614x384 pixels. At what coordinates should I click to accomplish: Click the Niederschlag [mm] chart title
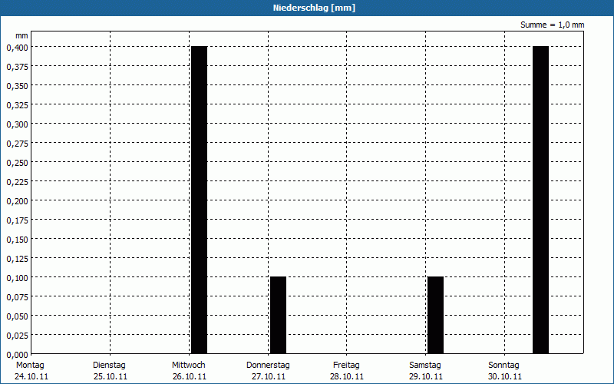click(314, 8)
